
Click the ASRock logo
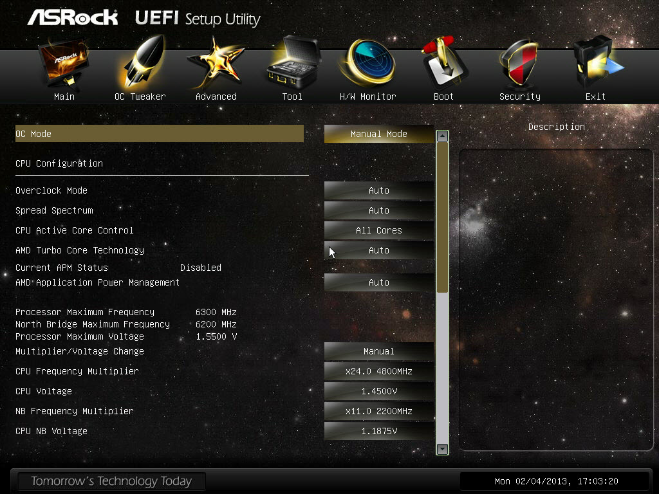click(x=72, y=17)
